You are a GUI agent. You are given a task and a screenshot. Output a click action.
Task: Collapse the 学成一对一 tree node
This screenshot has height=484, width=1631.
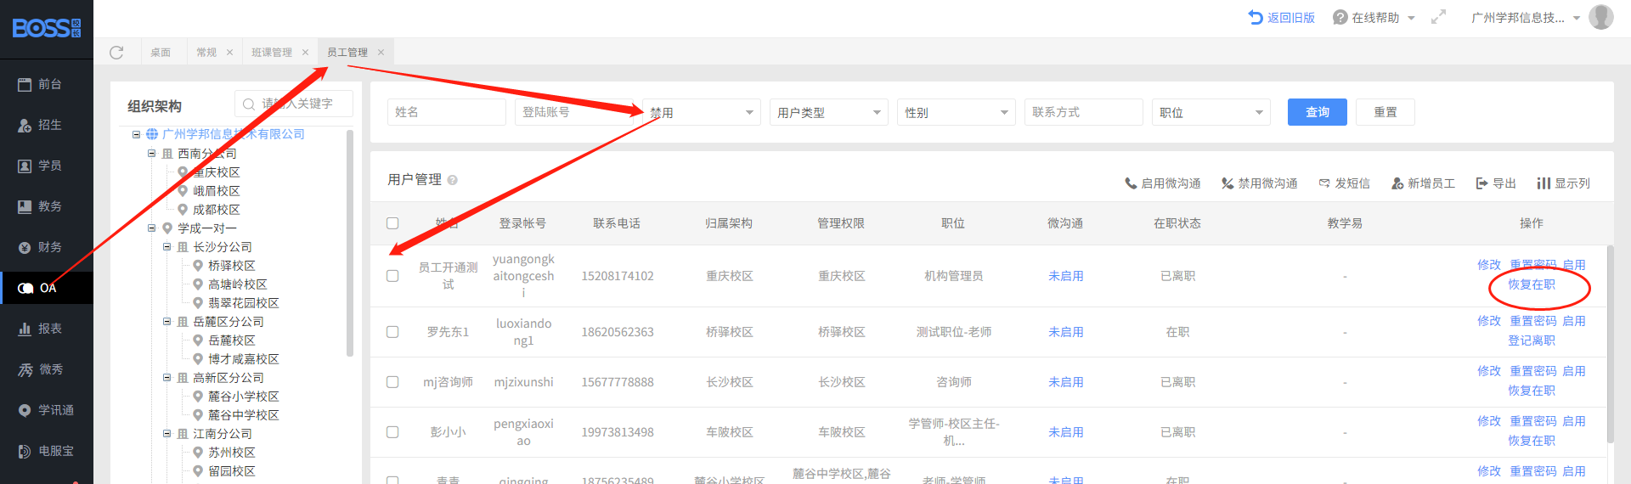(151, 228)
